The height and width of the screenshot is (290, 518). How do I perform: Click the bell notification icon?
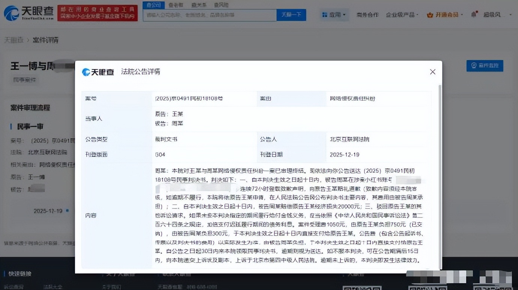coord(474,15)
